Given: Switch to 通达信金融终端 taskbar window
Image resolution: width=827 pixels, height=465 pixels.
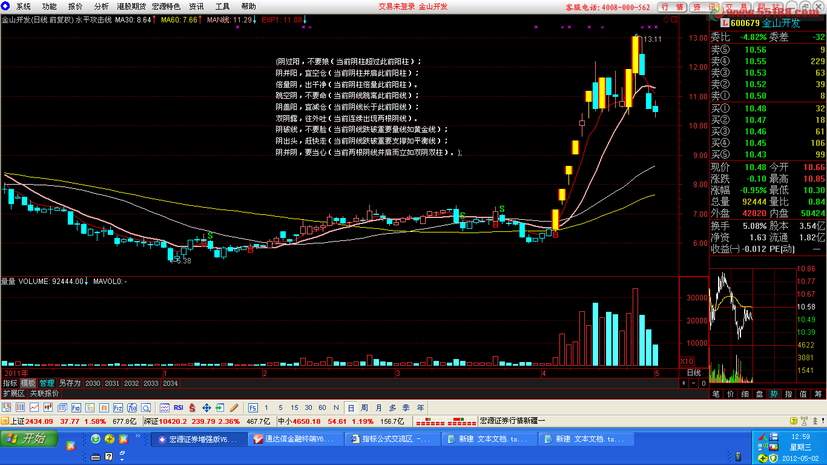Looking at the screenshot, I should coord(295,439).
